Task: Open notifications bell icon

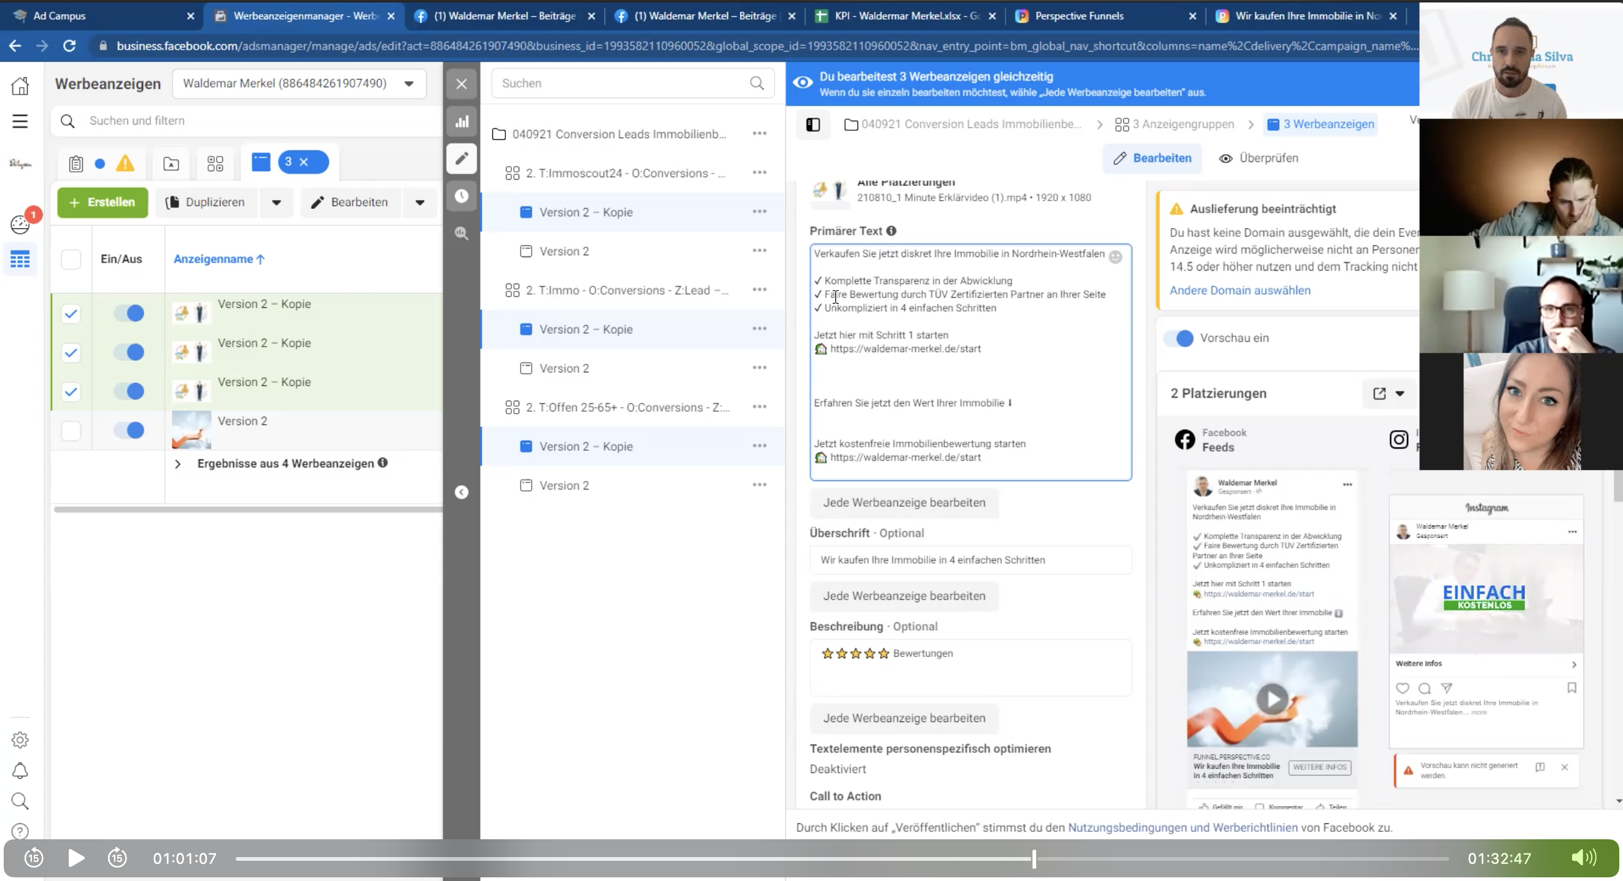Action: click(x=20, y=771)
